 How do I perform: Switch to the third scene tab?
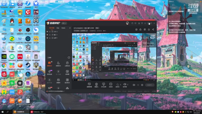63,28
